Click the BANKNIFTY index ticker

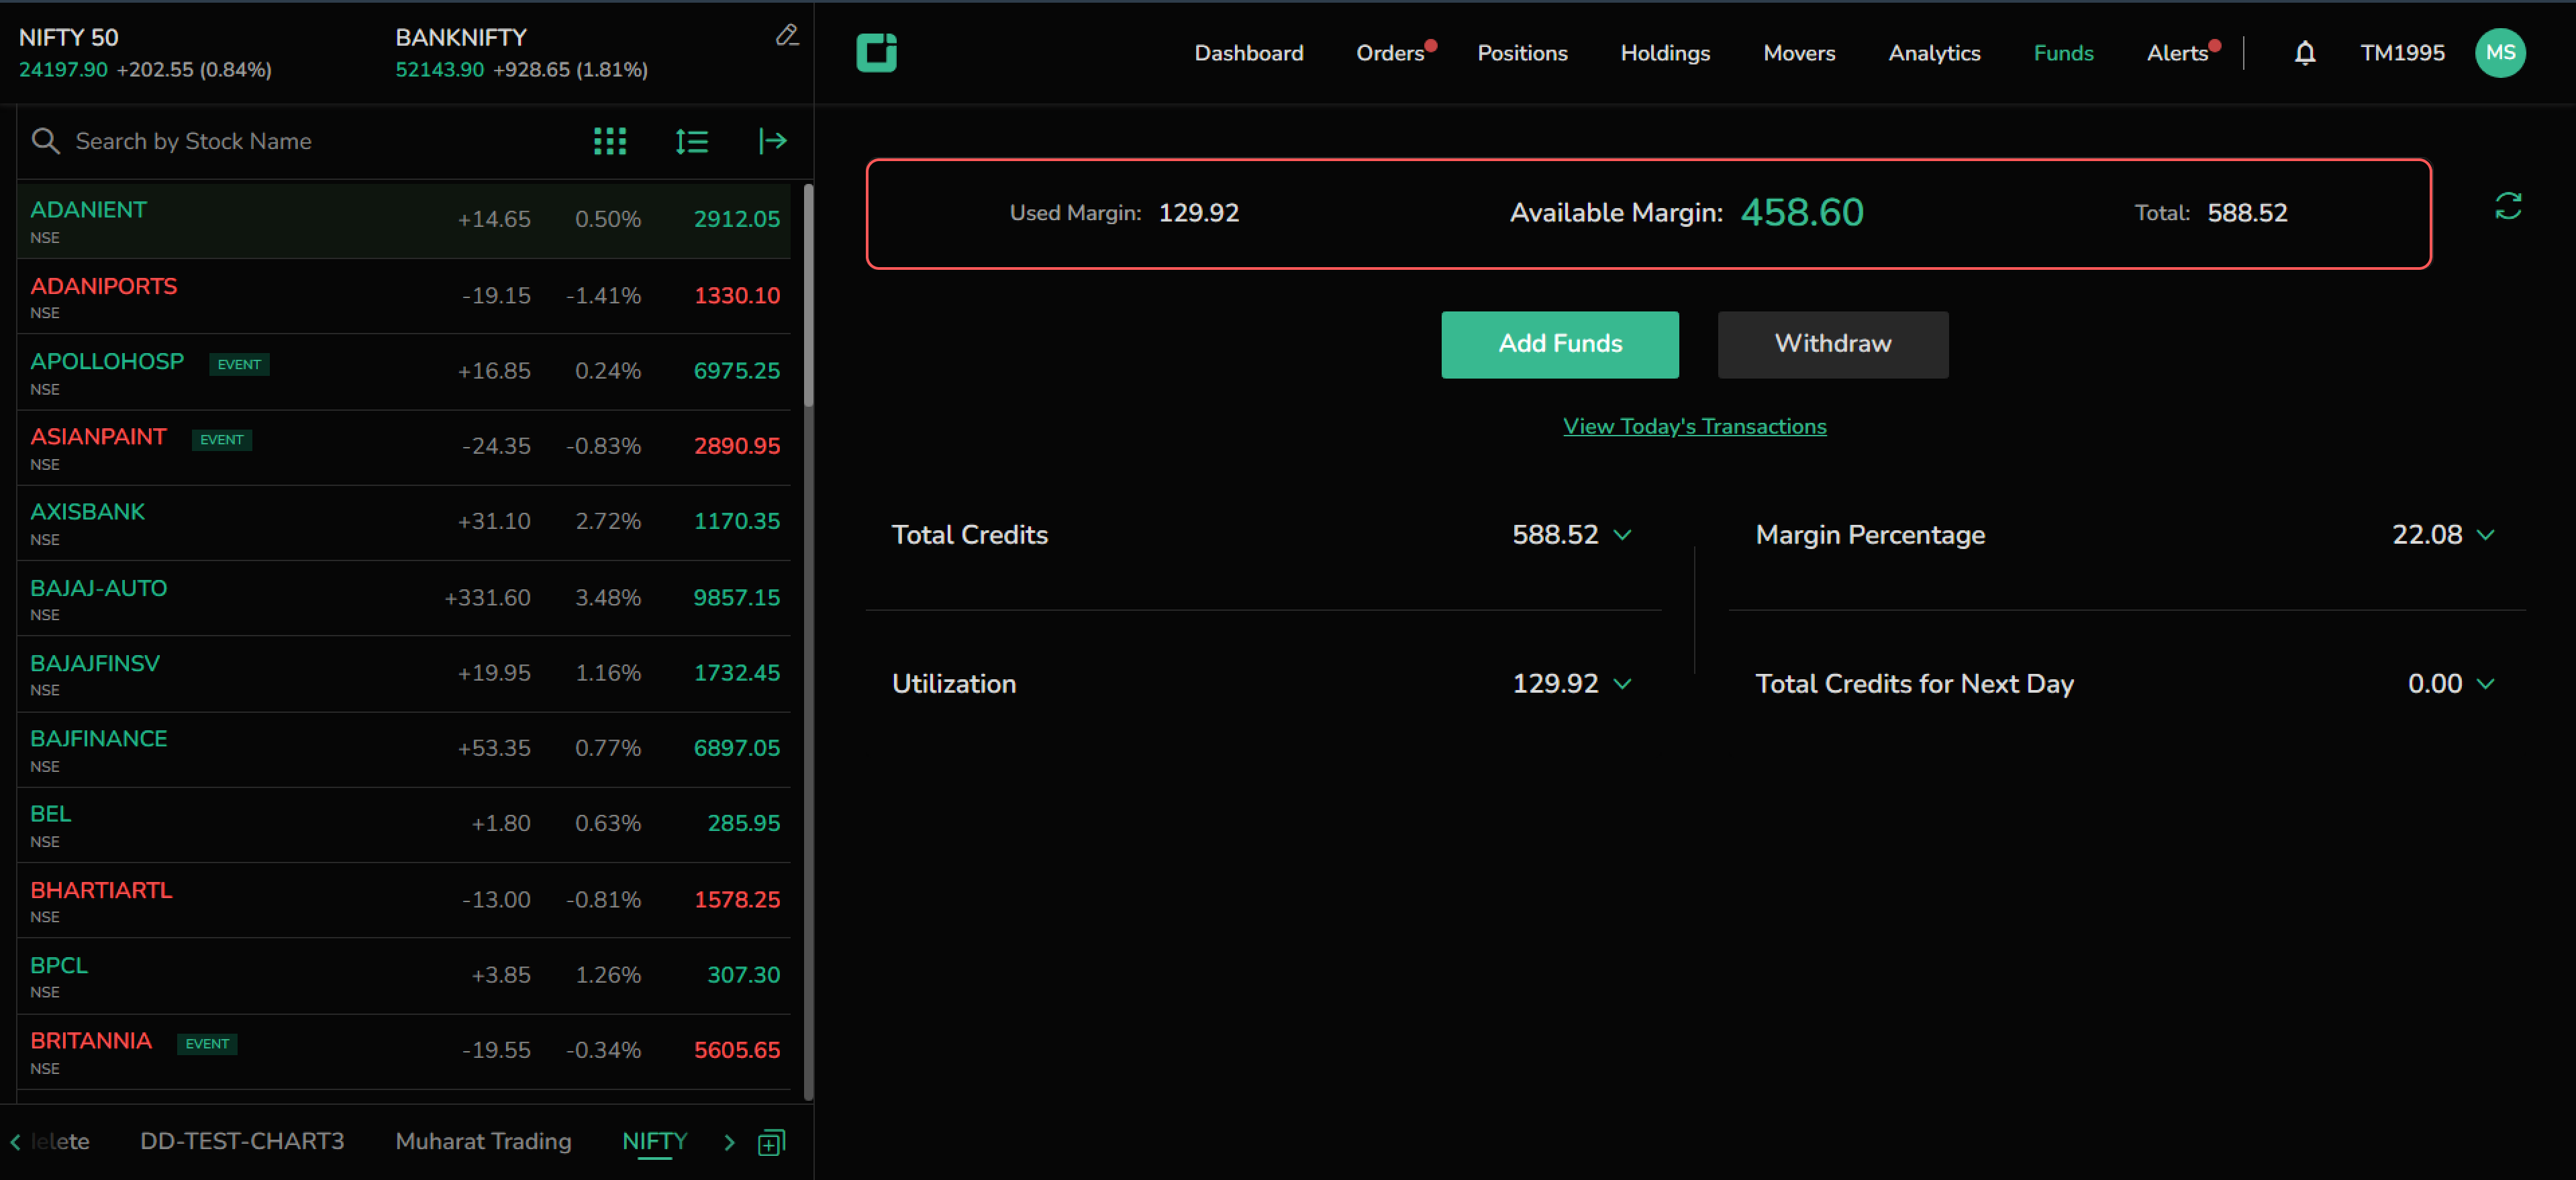(521, 53)
